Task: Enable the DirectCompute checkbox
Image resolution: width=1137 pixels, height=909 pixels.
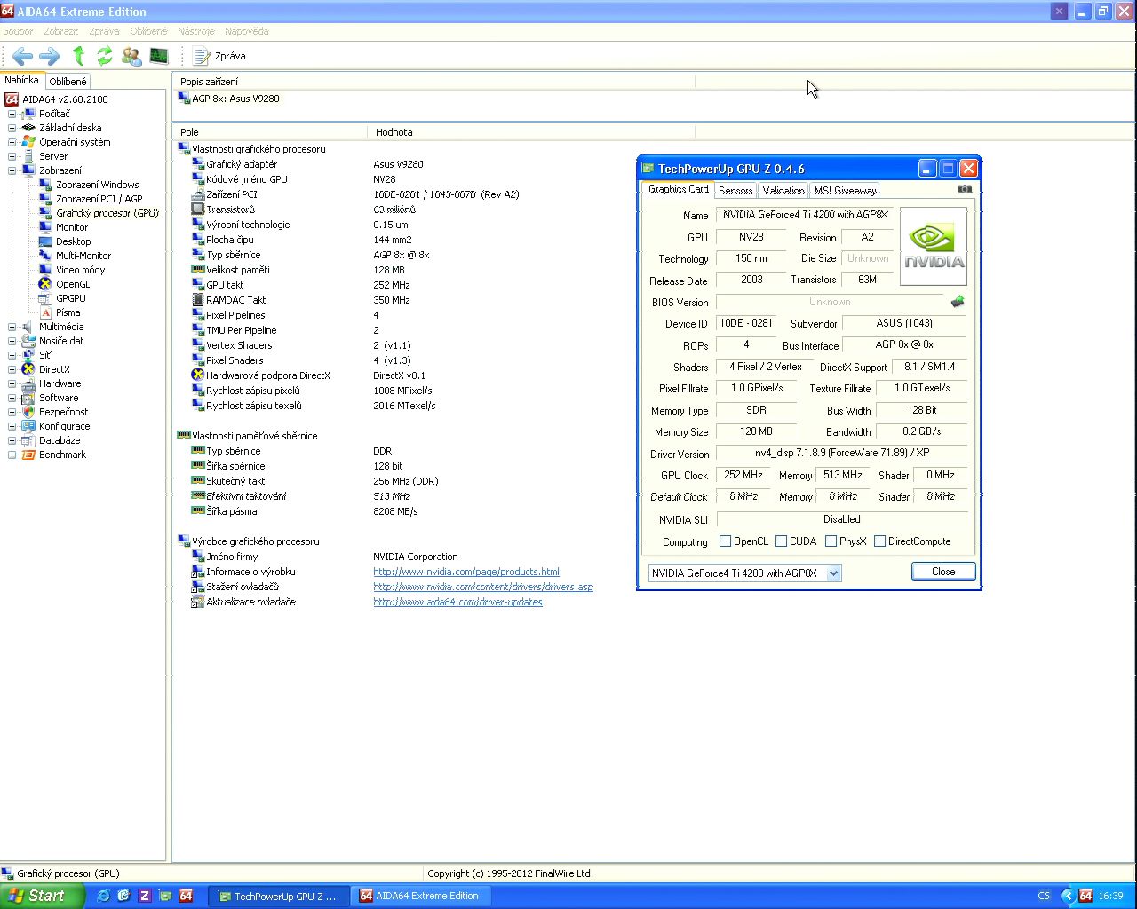Action: click(x=879, y=541)
